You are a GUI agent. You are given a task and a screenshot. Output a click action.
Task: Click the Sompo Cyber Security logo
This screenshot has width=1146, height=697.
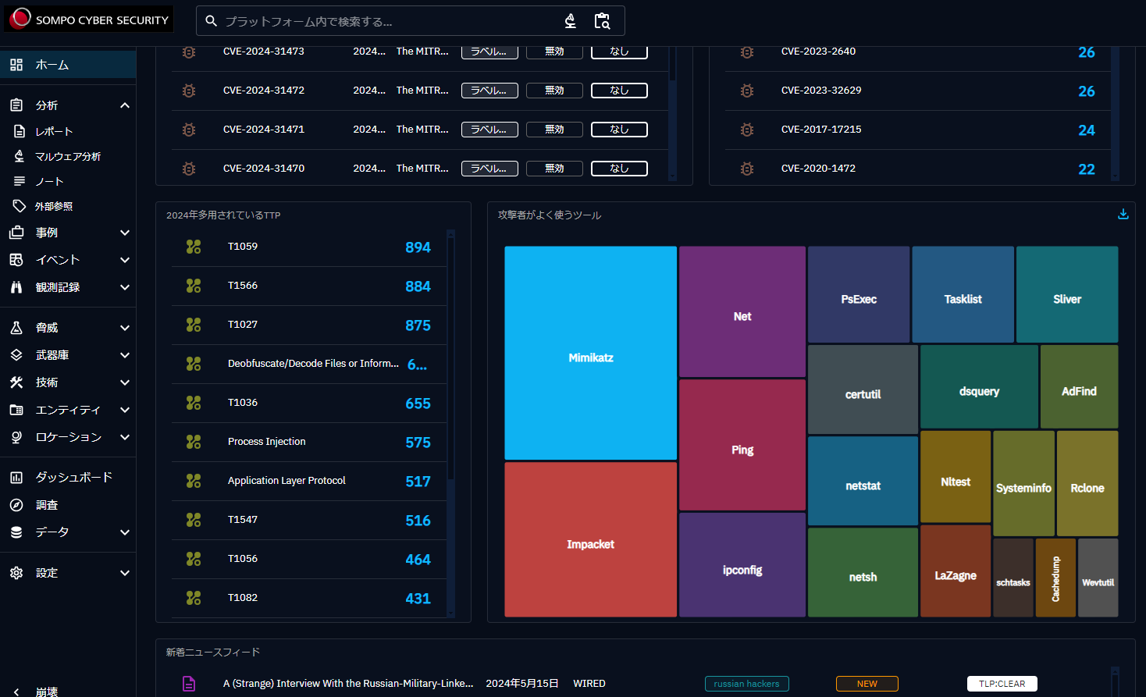pos(89,19)
